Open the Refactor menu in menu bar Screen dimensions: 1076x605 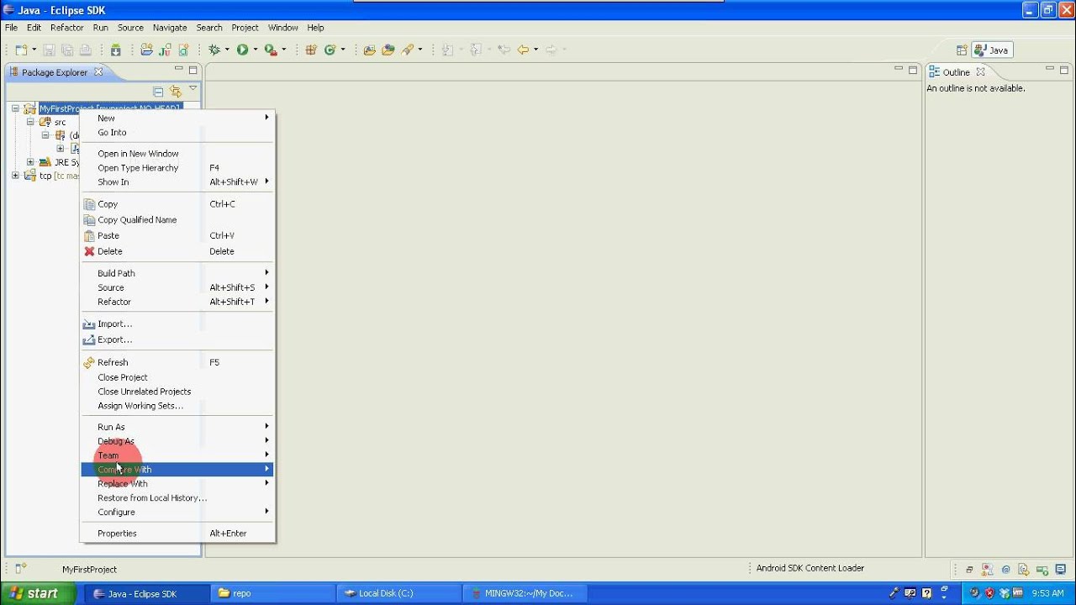[66, 28]
